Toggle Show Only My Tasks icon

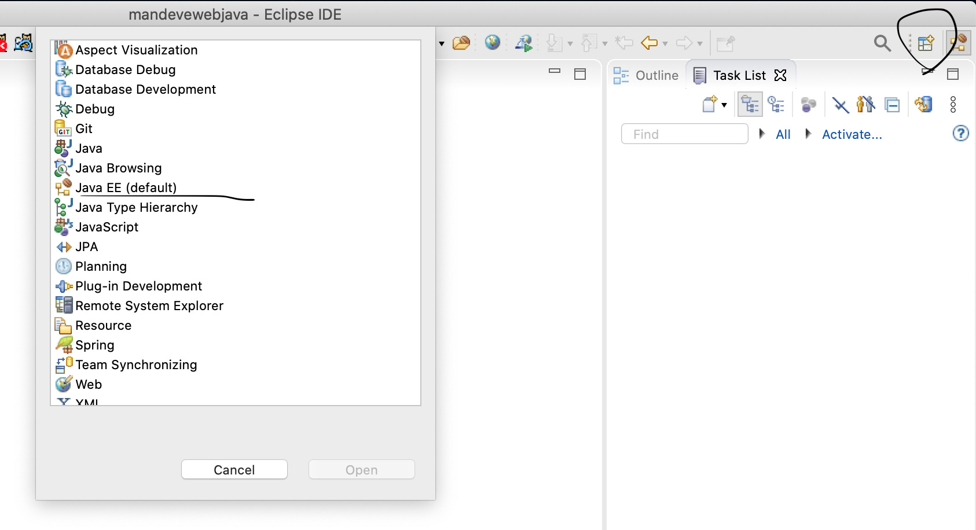tap(865, 104)
